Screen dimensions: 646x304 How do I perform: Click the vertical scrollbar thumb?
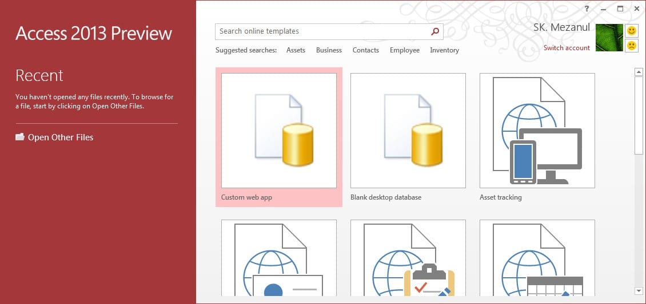(639, 115)
